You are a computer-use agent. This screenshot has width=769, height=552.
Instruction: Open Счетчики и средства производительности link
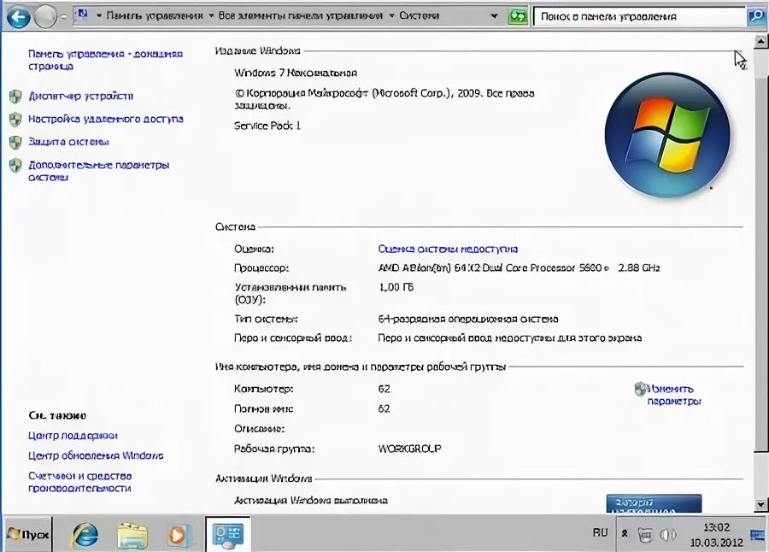pos(80,482)
